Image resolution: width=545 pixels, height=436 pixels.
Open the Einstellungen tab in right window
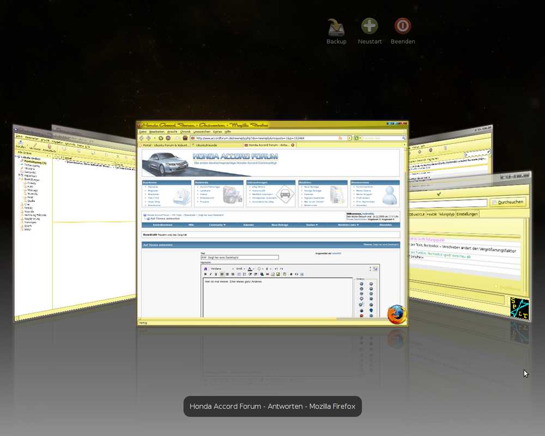467,214
